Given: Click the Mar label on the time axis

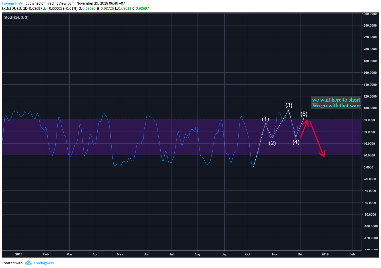Looking at the screenshot, I should tap(69, 254).
